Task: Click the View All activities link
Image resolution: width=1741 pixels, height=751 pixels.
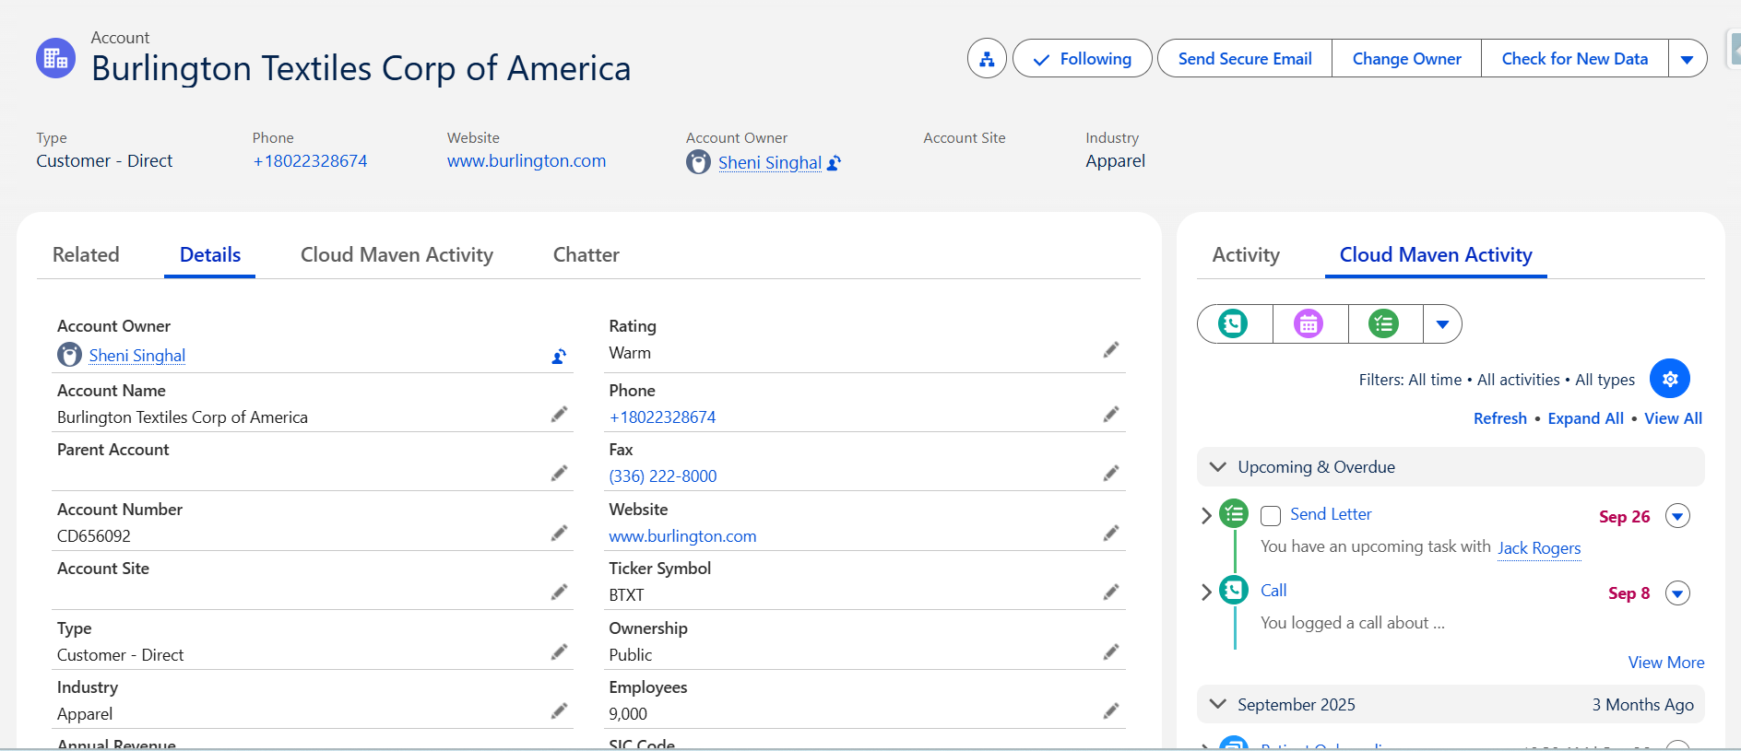Action: click(x=1674, y=418)
